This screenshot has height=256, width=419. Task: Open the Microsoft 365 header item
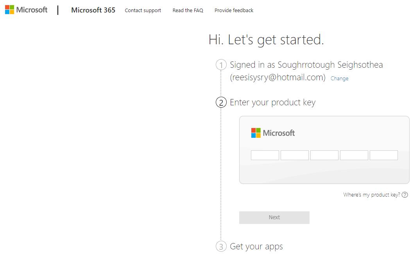(x=93, y=10)
